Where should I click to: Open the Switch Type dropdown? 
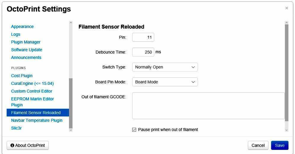[165, 67]
